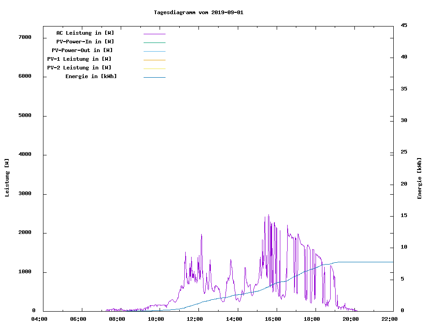Click the Energie in [kWh] legend label
This screenshot has width=439, height=329.
[91, 76]
